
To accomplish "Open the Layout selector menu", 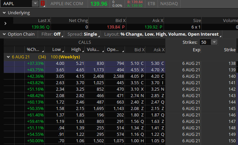I will (x=163, y=34).
